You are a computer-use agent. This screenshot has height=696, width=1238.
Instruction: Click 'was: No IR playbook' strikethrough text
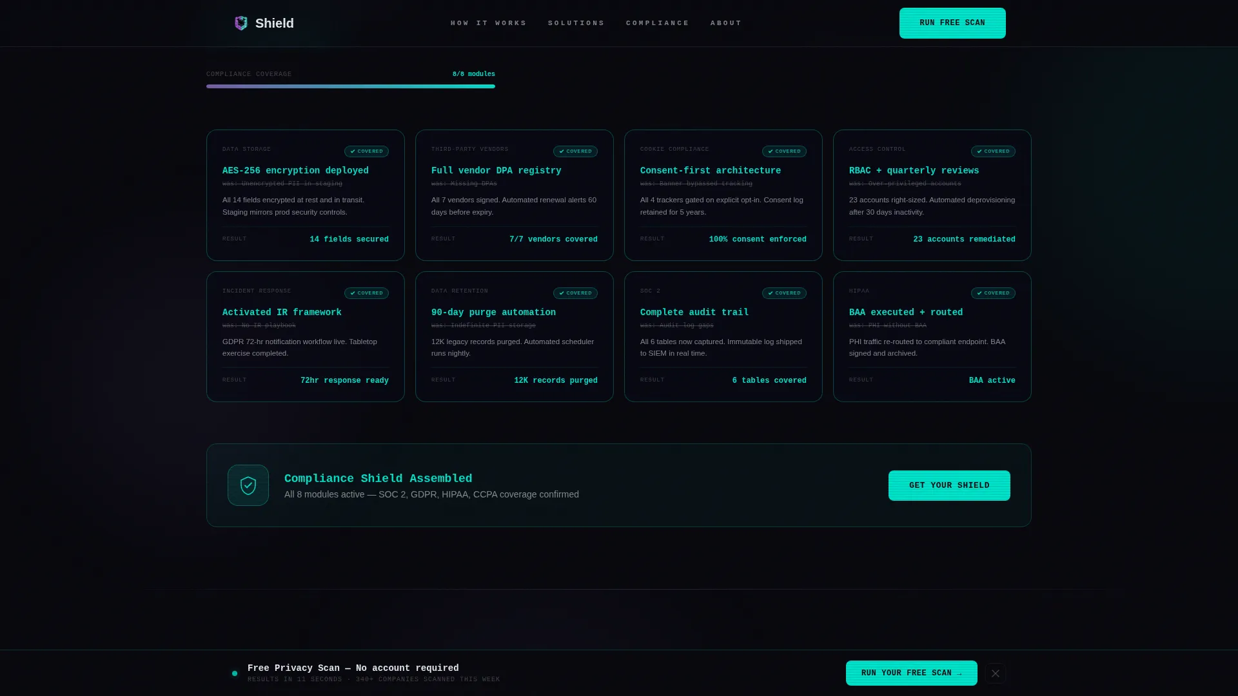pos(259,325)
